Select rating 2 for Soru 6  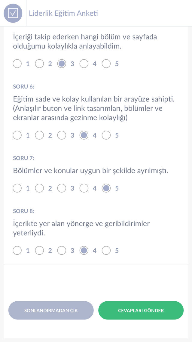[x=39, y=135]
